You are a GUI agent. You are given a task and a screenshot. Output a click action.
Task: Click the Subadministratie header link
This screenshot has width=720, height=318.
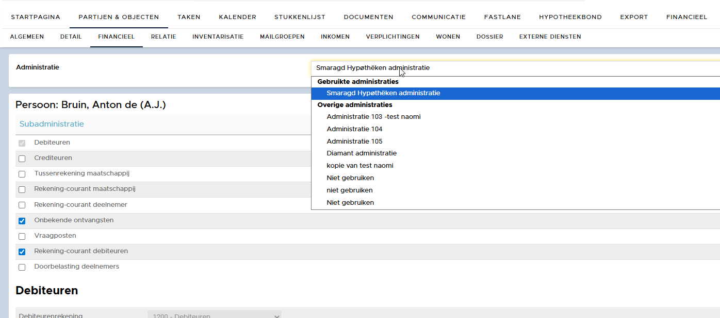click(x=52, y=124)
